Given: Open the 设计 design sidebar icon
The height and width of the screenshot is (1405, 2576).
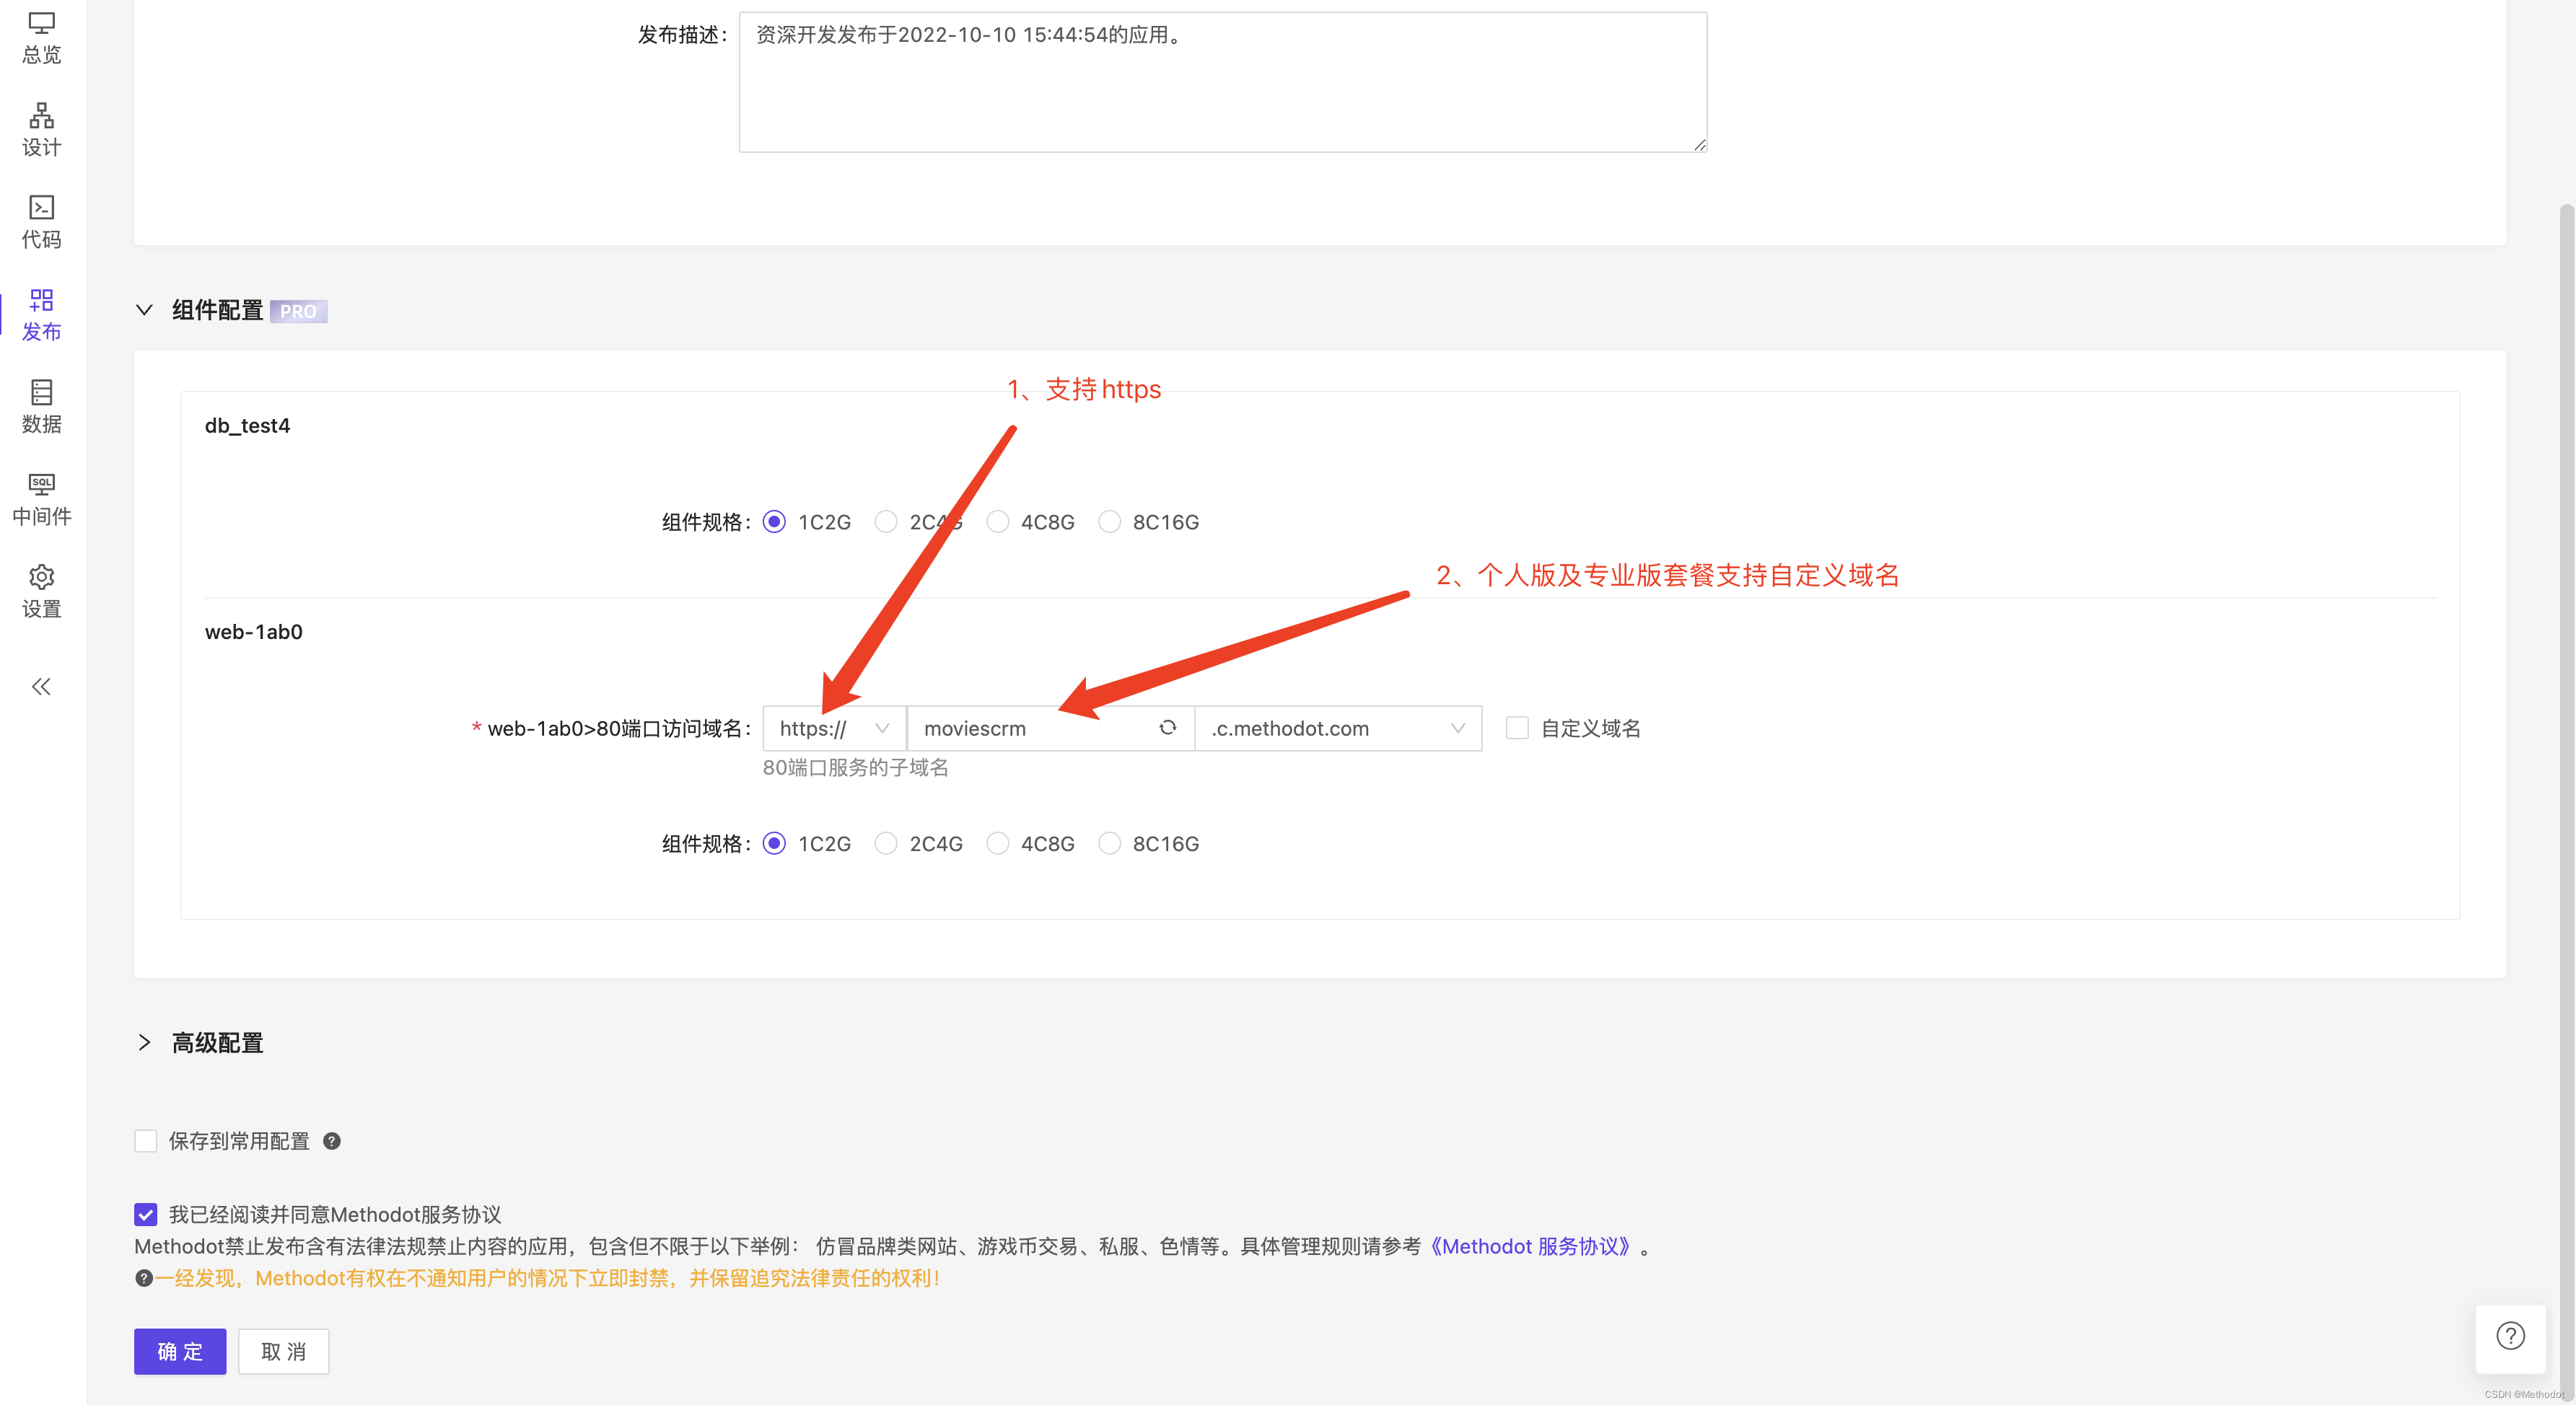Looking at the screenshot, I should coord(41,129).
